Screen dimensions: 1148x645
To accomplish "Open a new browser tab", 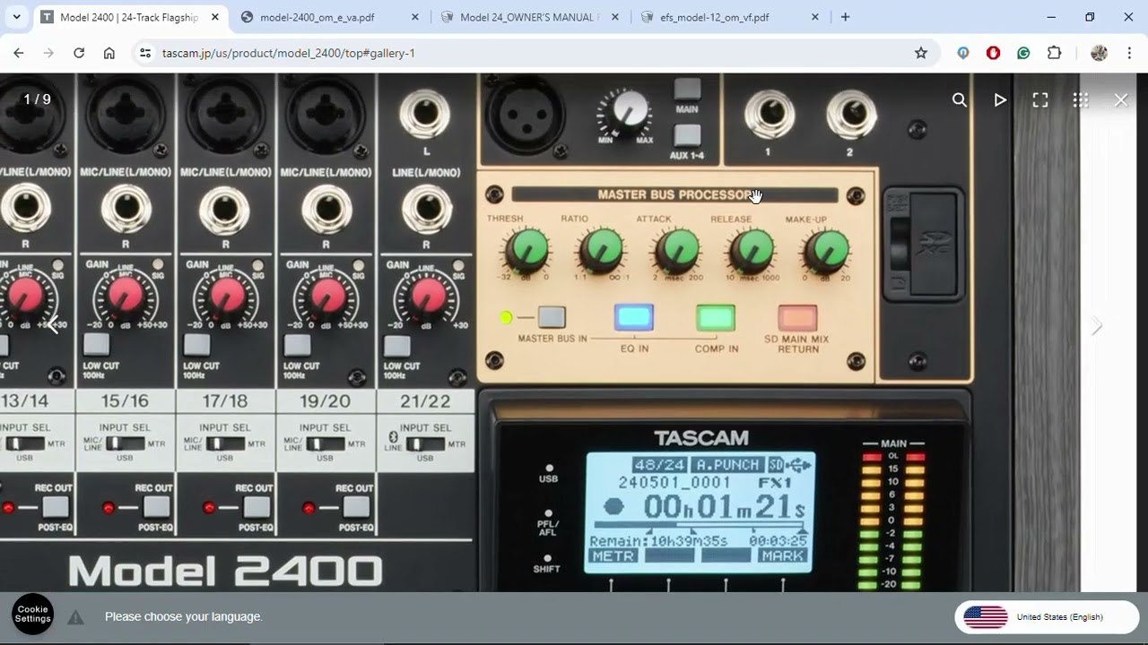I will click(x=845, y=17).
